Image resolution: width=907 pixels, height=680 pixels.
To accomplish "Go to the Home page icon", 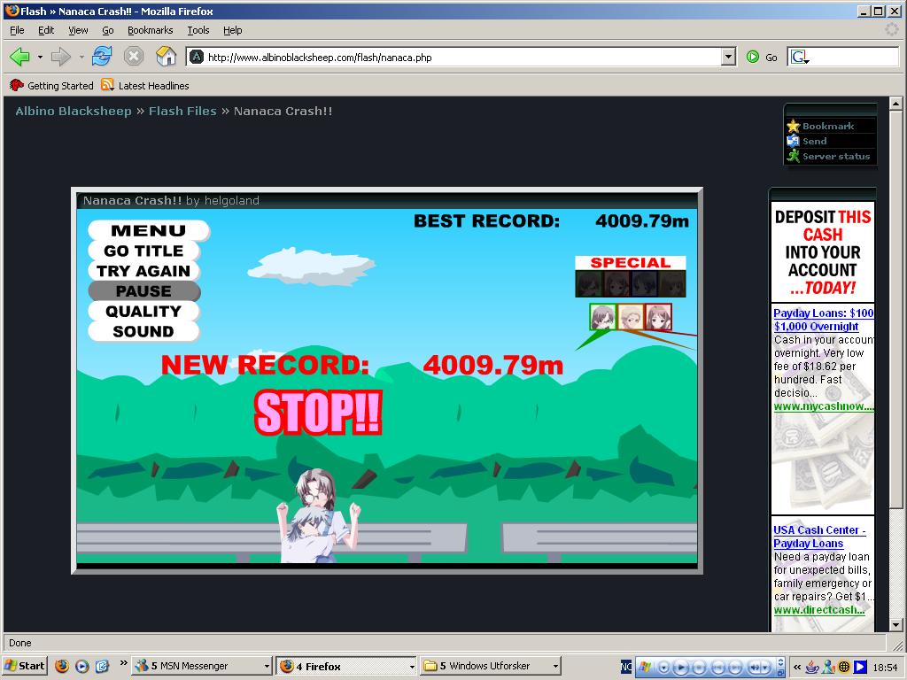I will point(166,56).
